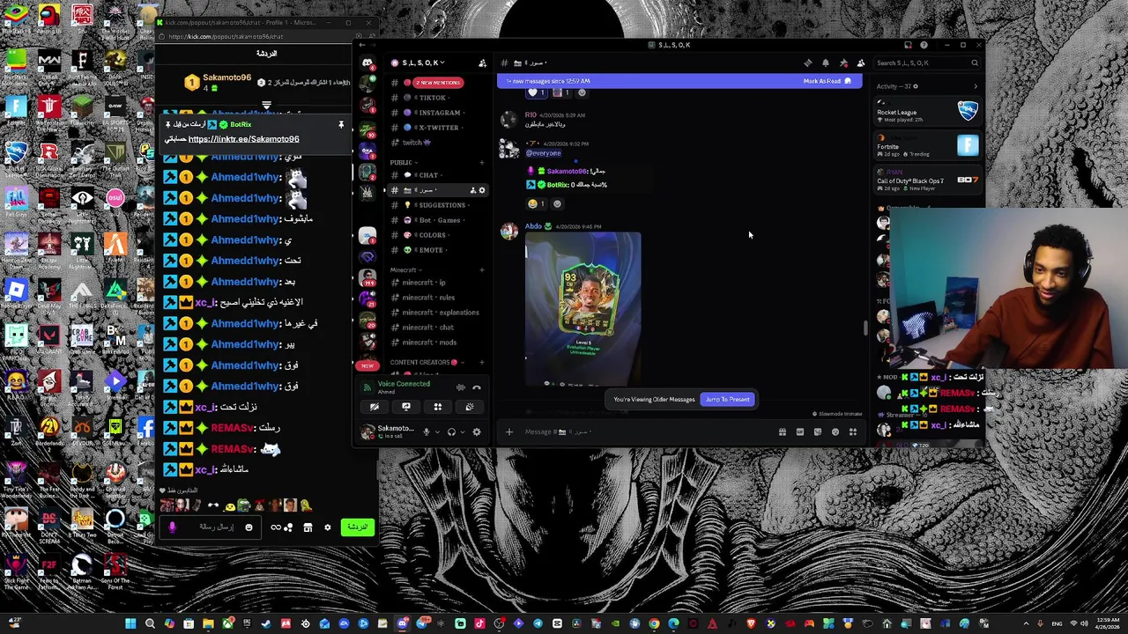Open the linktr.ee/Sakamoto96 link in Kick chat
The image size is (1128, 634).
click(x=243, y=139)
